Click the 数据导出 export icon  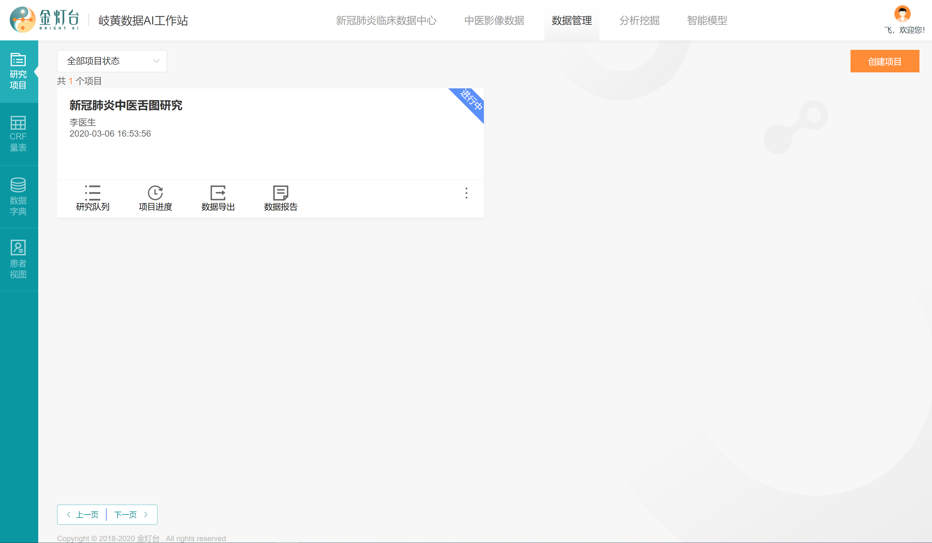[x=218, y=192]
